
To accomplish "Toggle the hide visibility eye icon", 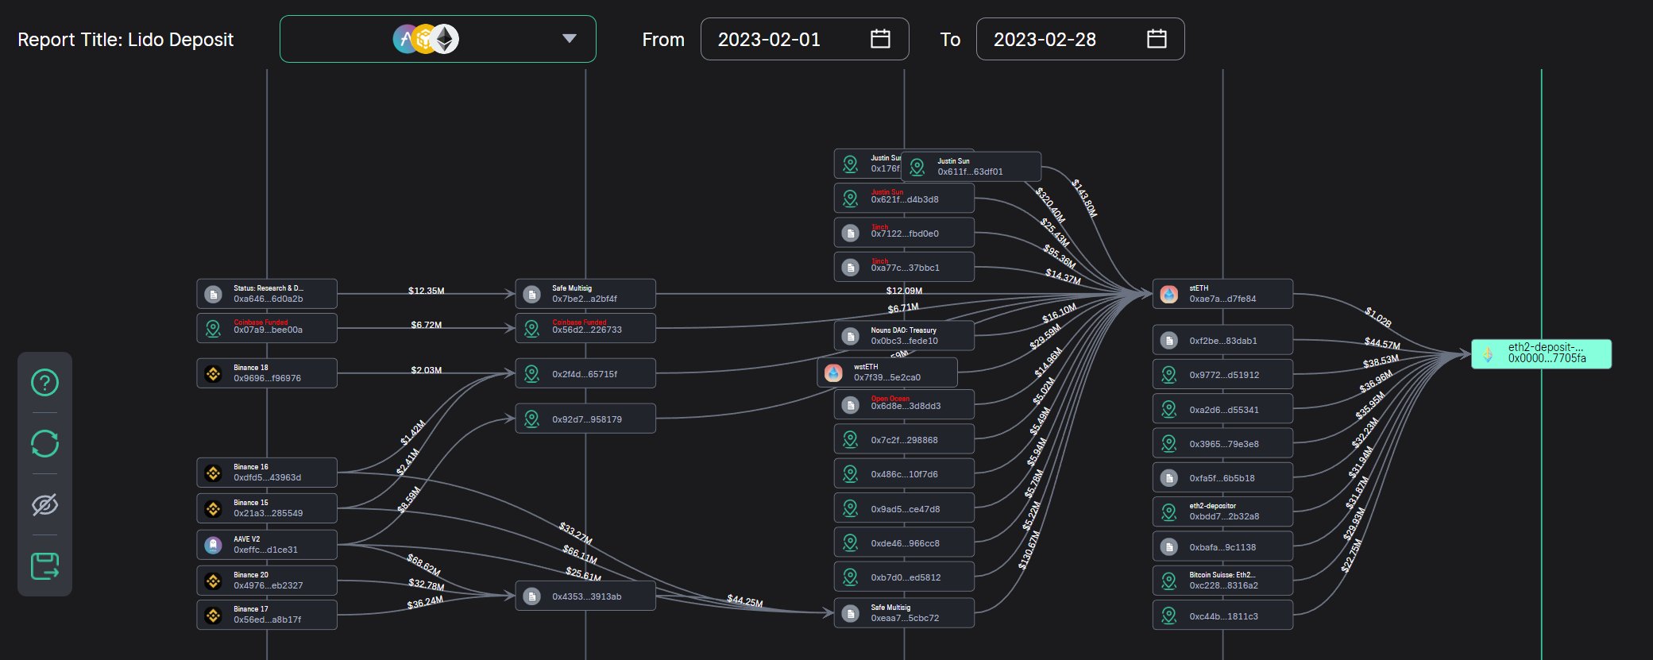I will [x=44, y=504].
